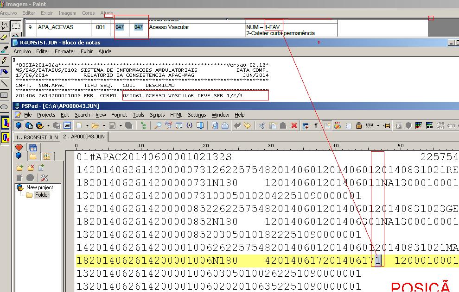Switch to the AP000043.JUN tab
The width and height of the screenshot is (459, 292).
(84, 137)
